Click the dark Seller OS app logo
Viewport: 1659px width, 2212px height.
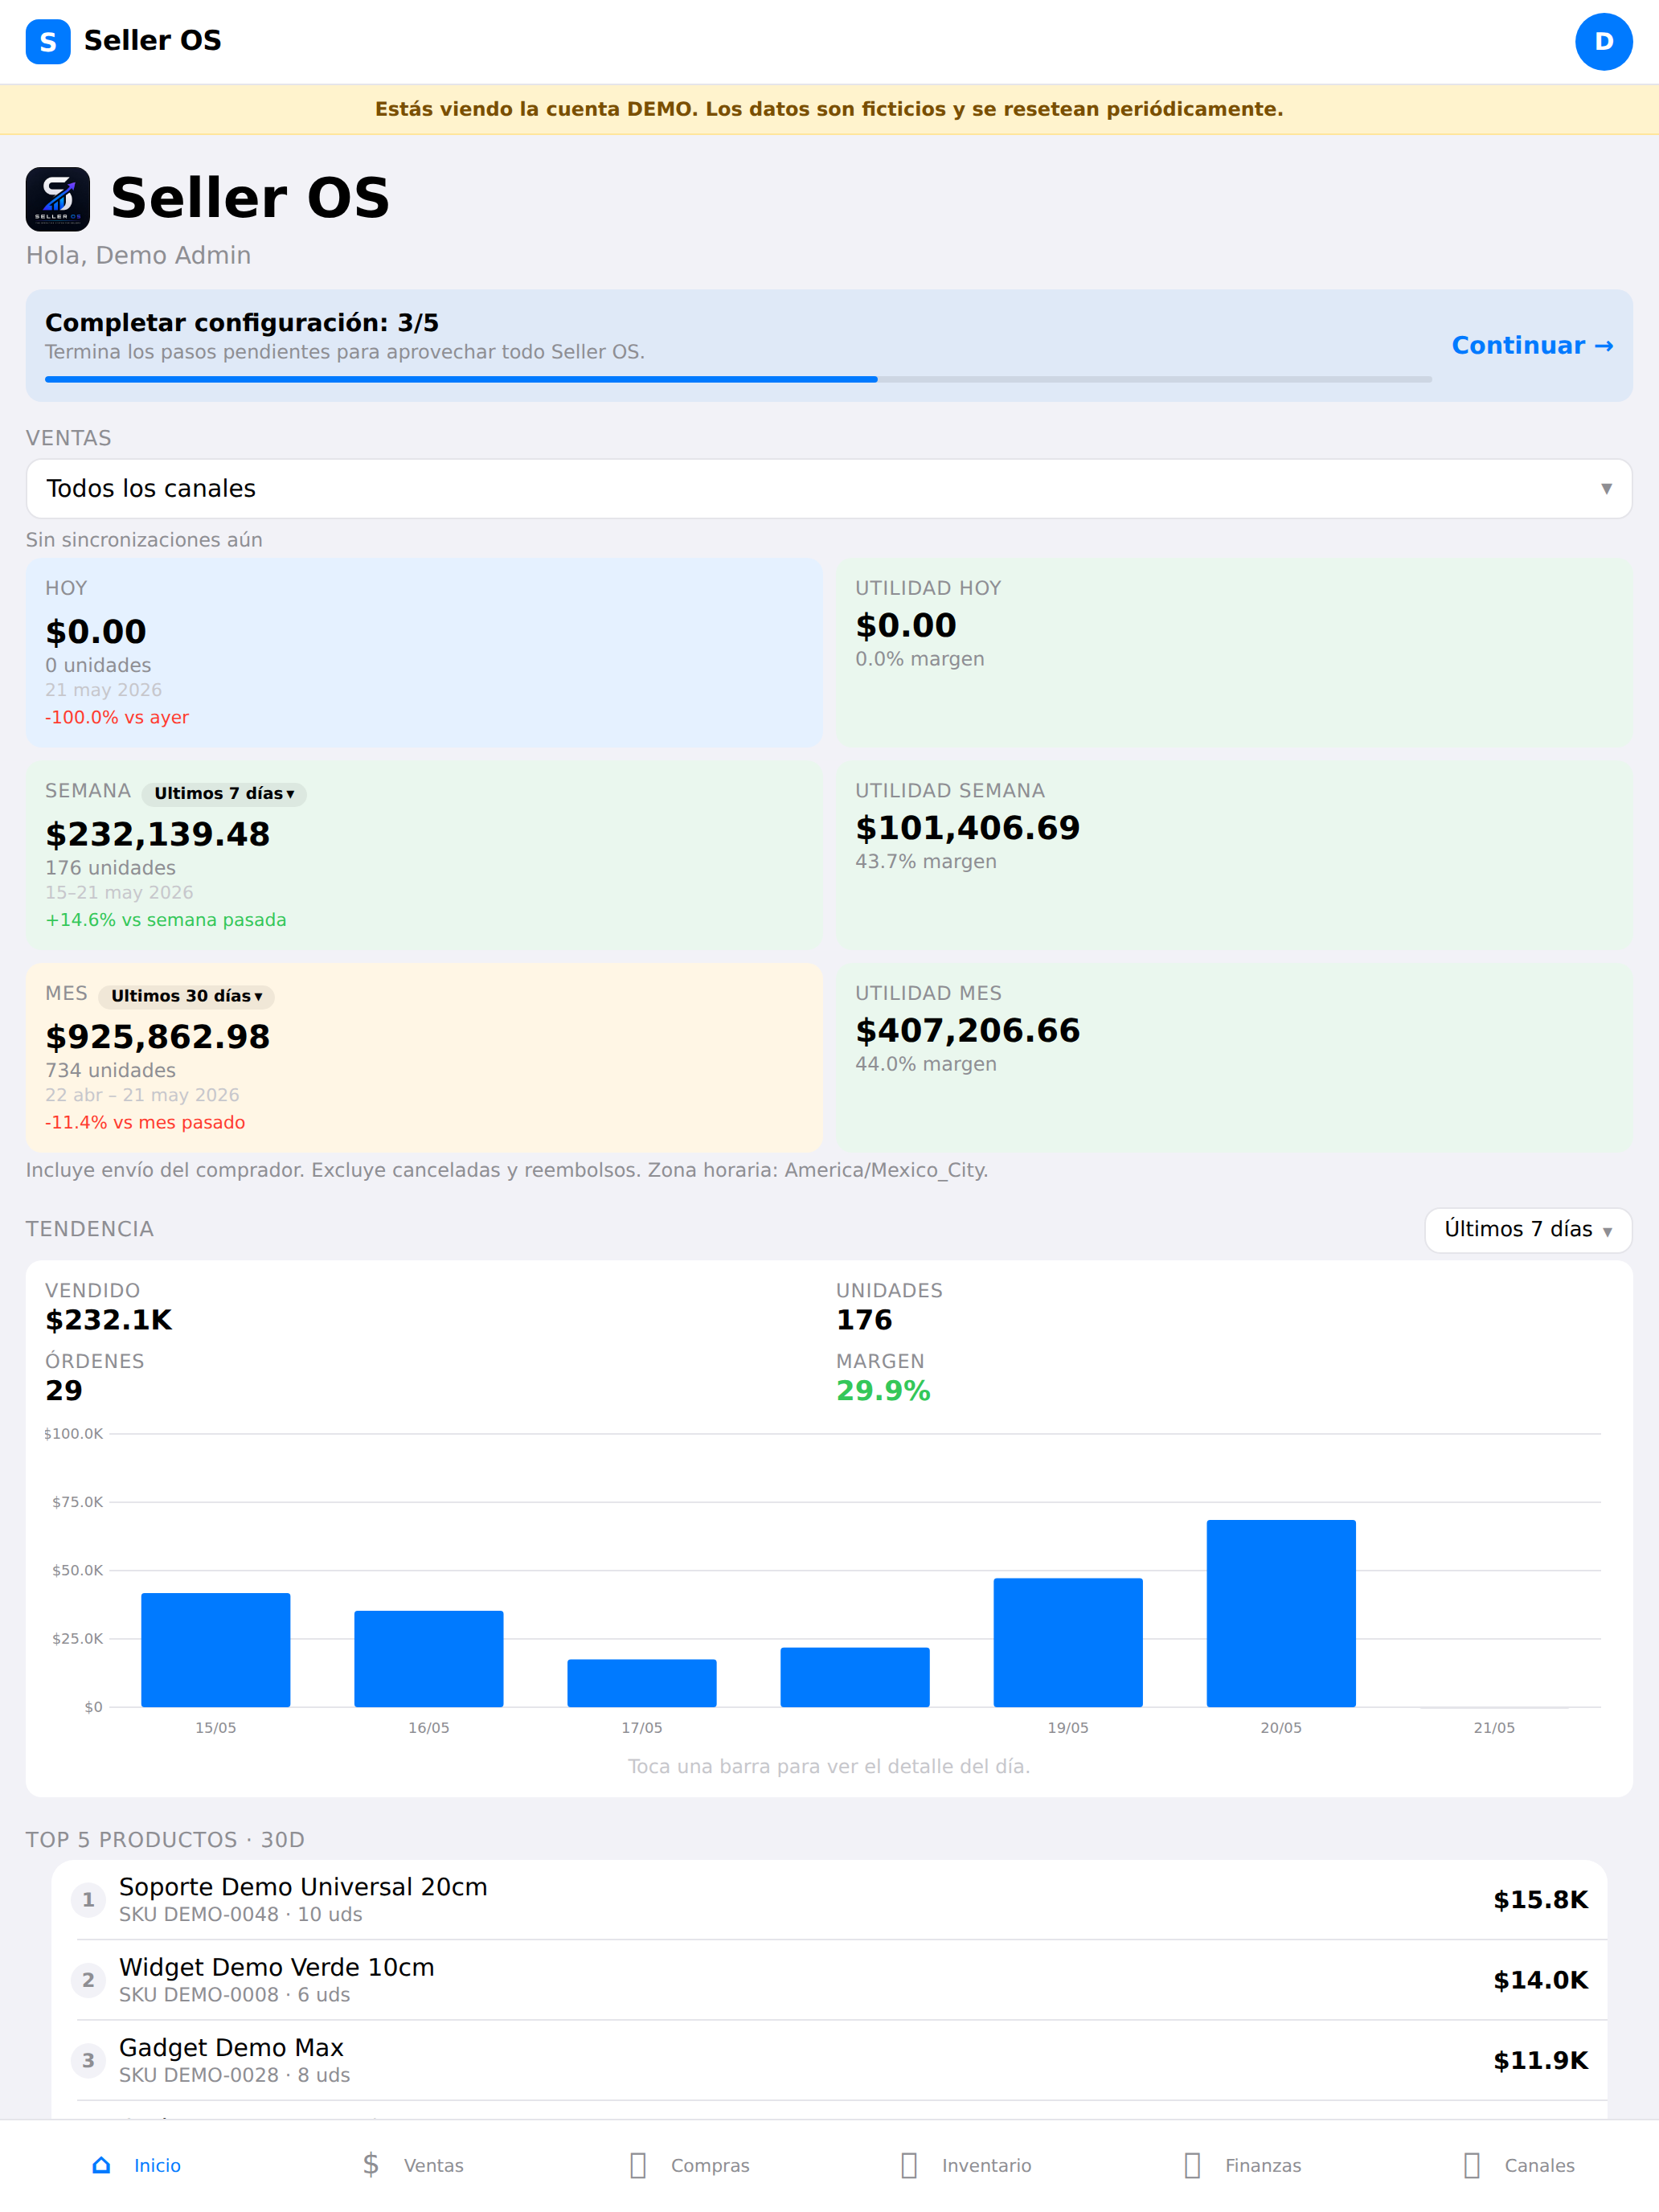tap(58, 199)
